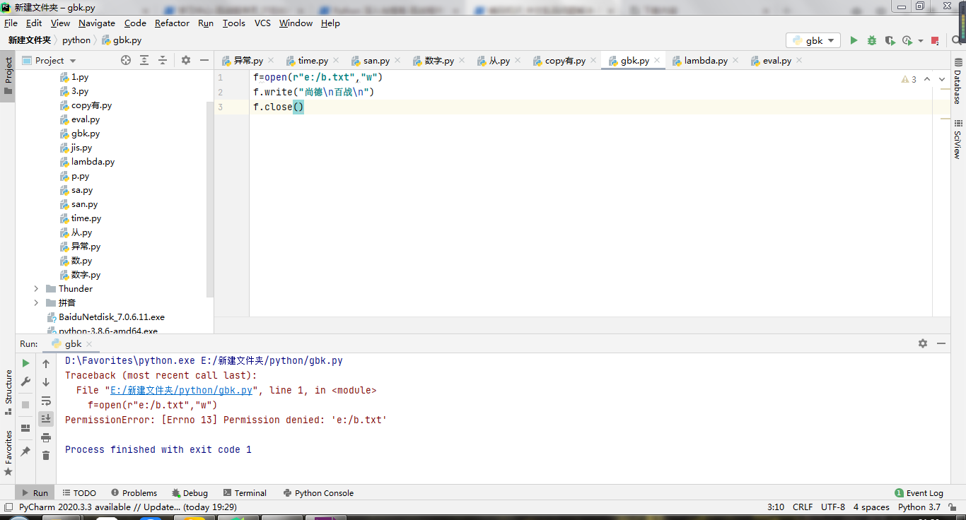The height and width of the screenshot is (520, 966).
Task: Toggle scroll to end in Run console
Action: [x=46, y=419]
